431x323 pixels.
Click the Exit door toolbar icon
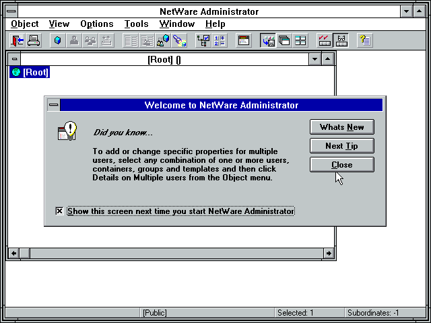tap(18, 40)
